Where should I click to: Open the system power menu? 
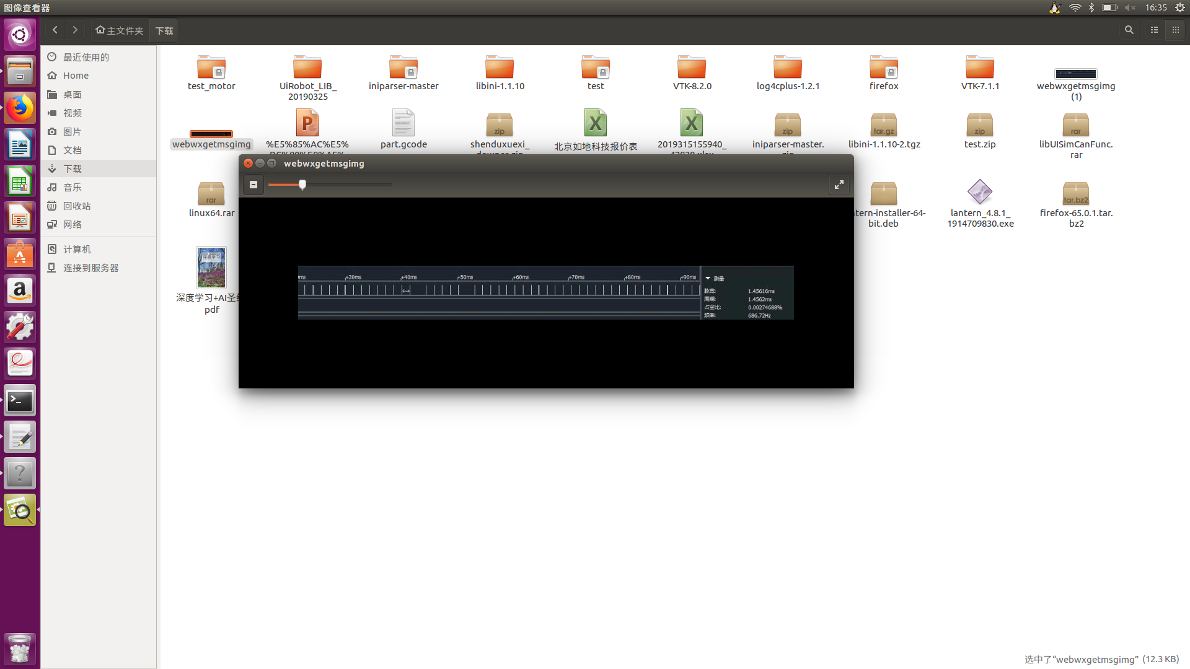(x=1179, y=7)
